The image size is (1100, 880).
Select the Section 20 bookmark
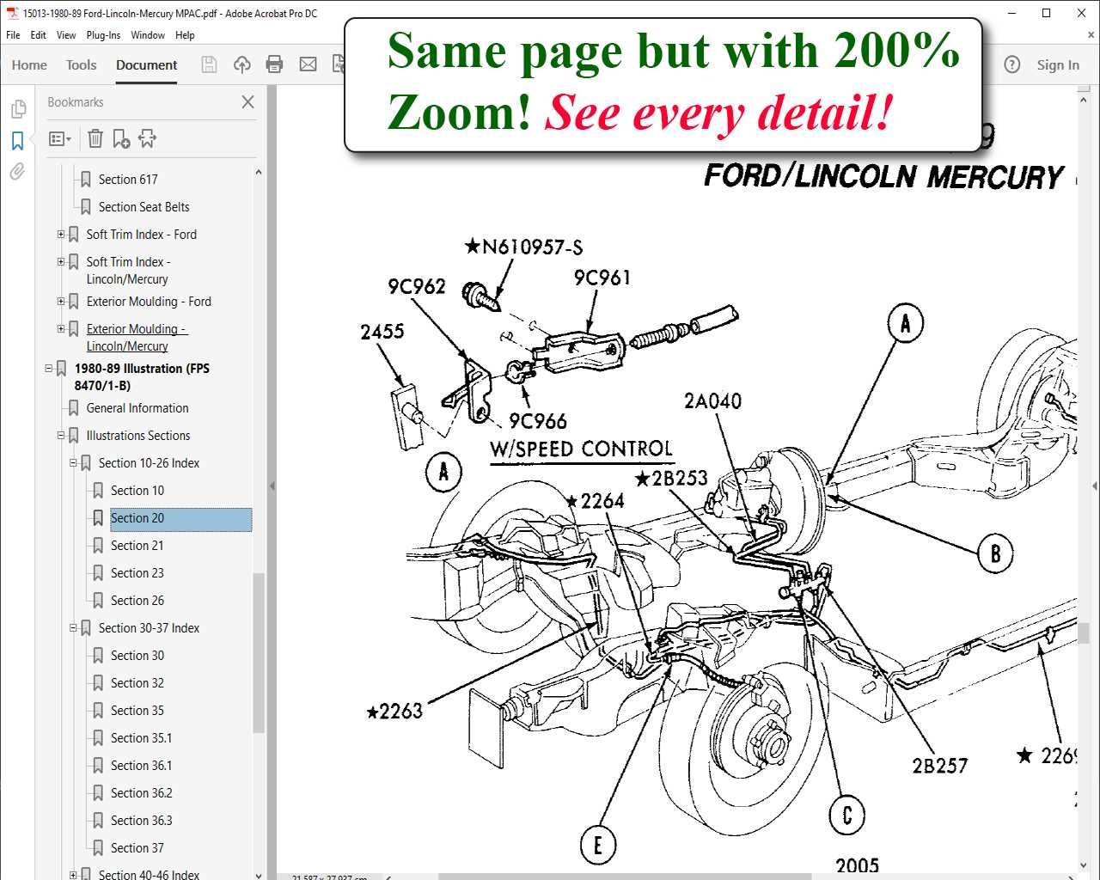click(x=137, y=517)
